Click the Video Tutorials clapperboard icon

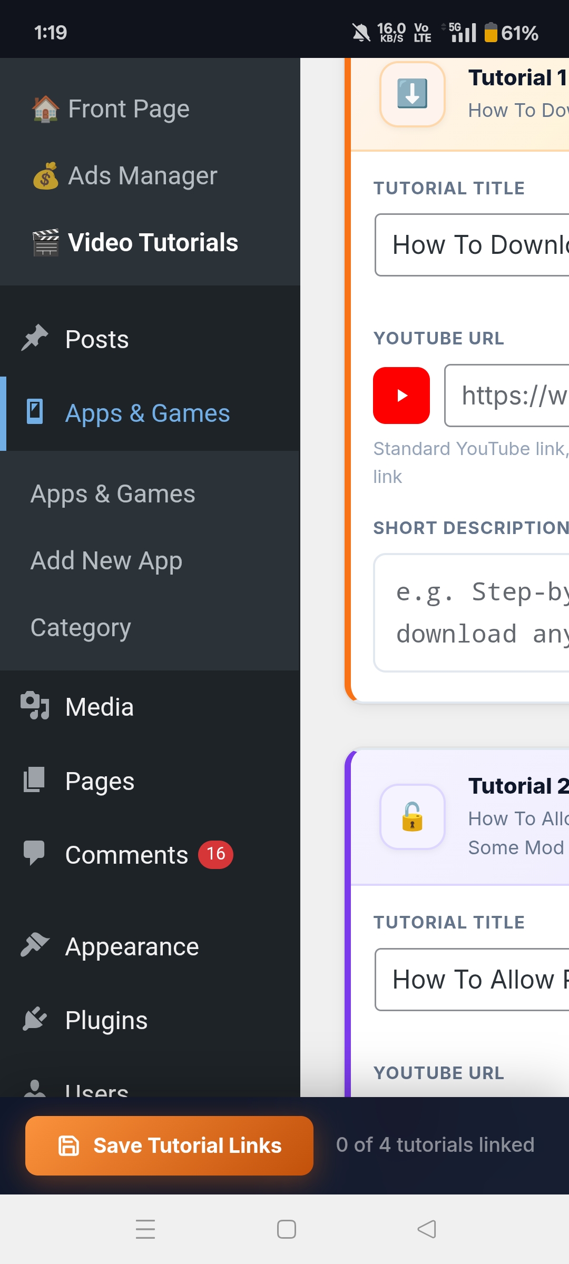coord(46,243)
